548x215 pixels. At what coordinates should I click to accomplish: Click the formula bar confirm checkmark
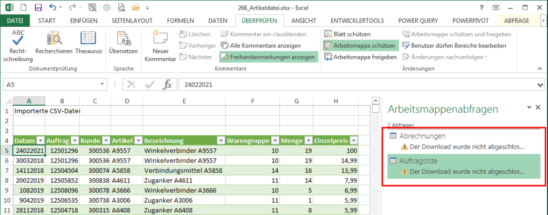click(150, 85)
